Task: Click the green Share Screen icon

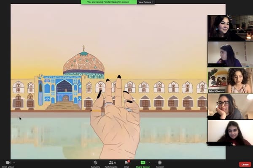Action: [143, 163]
